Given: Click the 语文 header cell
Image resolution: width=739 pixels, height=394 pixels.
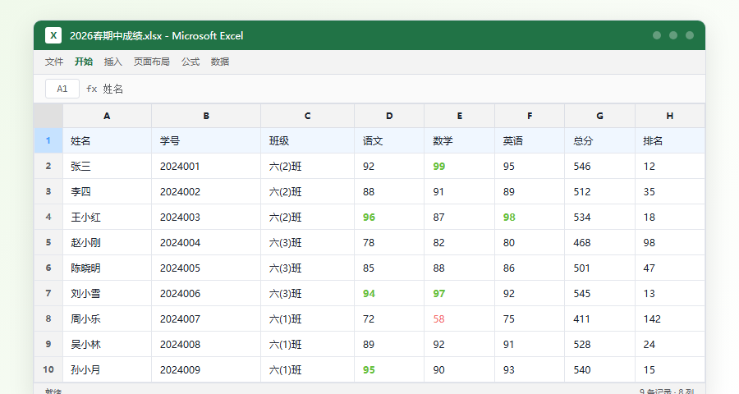Looking at the screenshot, I should tap(389, 140).
